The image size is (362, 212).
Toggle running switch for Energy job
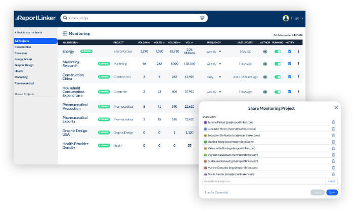278,52
